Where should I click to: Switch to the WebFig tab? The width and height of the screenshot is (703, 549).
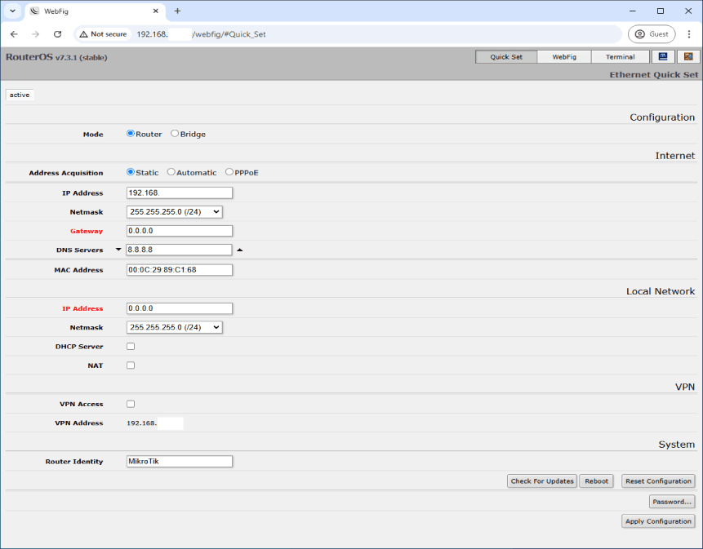click(563, 56)
